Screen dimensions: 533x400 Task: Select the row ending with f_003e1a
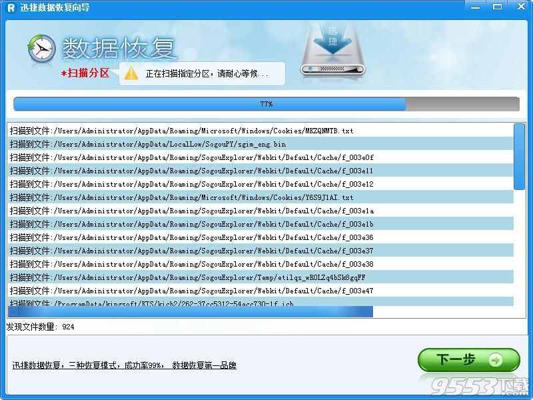tap(261, 211)
